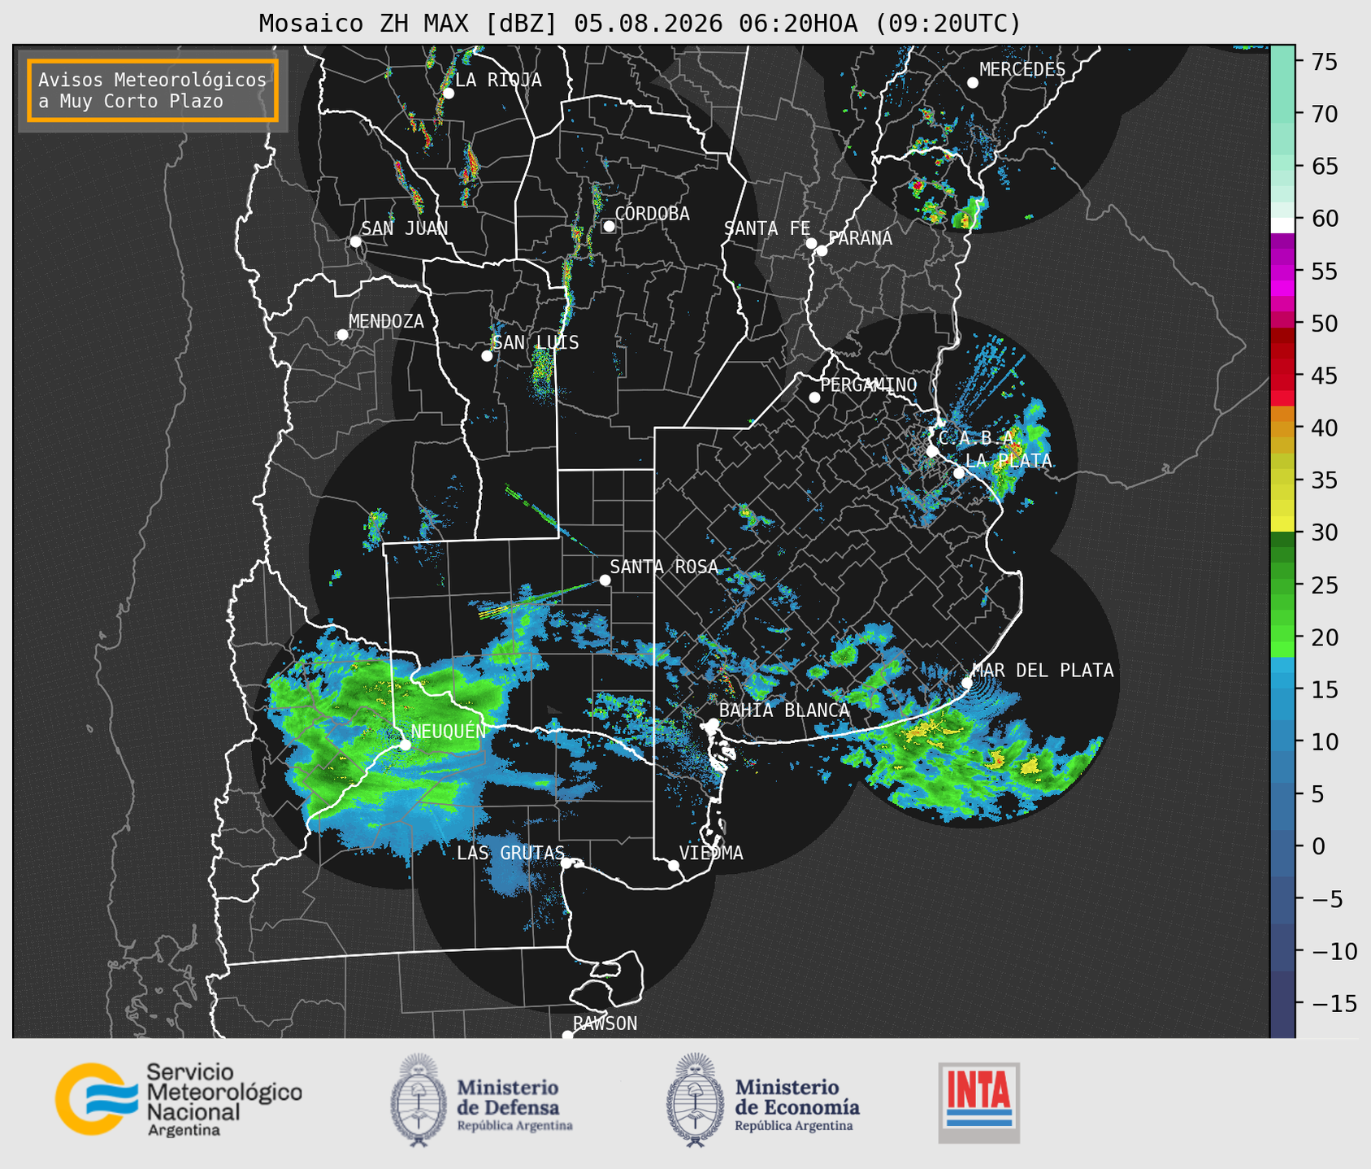This screenshot has height=1169, width=1371.
Task: Select the Santa Rosa city marker dot
Action: 605,580
